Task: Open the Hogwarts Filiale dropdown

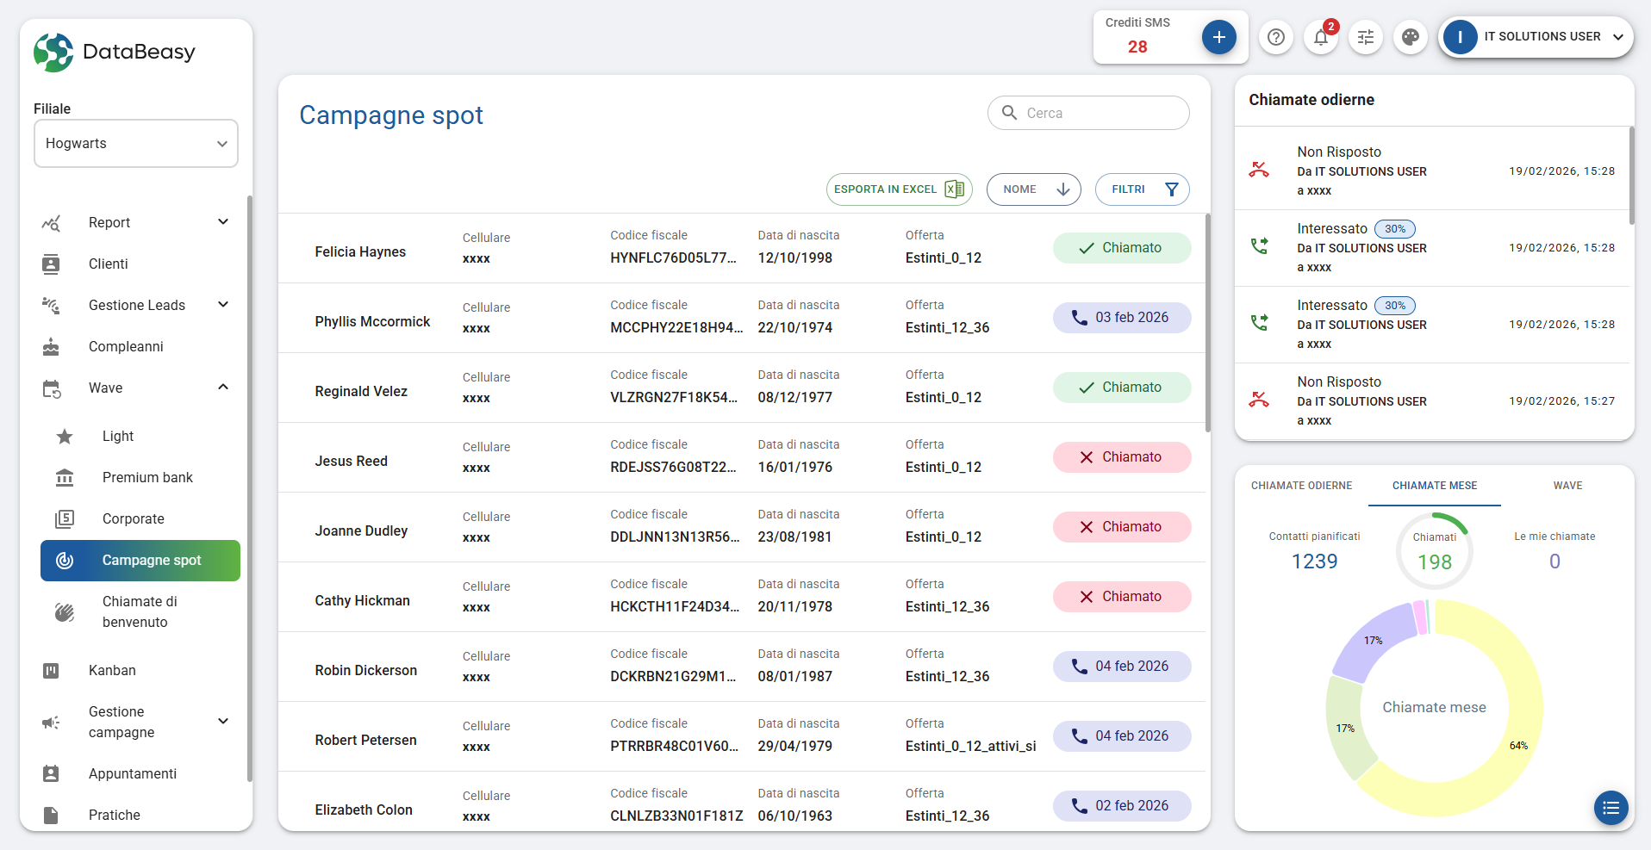Action: (x=136, y=144)
